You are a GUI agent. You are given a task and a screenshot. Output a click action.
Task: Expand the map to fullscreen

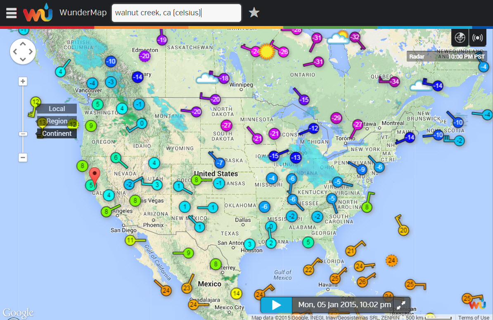401,305
